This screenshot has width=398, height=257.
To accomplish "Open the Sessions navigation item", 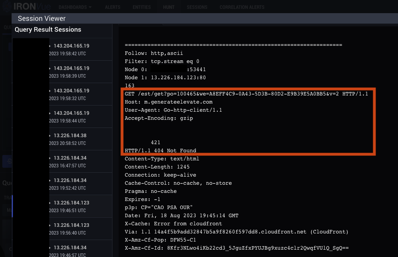I will click(197, 7).
